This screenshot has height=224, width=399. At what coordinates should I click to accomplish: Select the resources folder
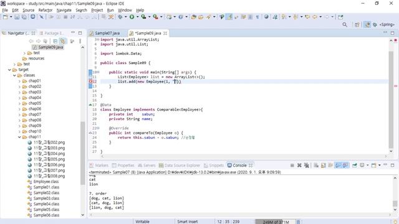pos(36,58)
